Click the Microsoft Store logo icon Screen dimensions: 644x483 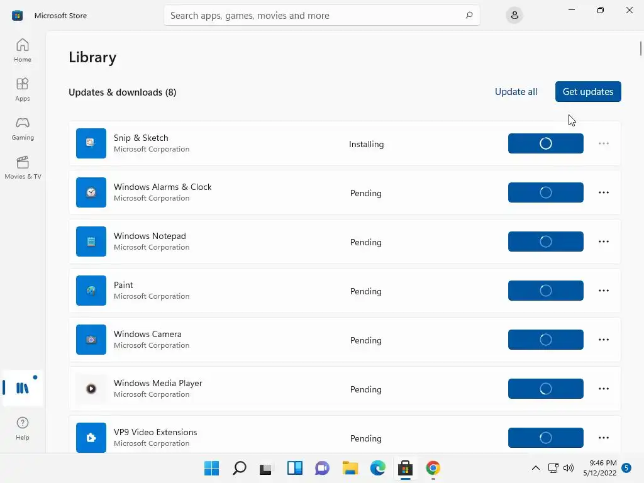click(x=17, y=16)
